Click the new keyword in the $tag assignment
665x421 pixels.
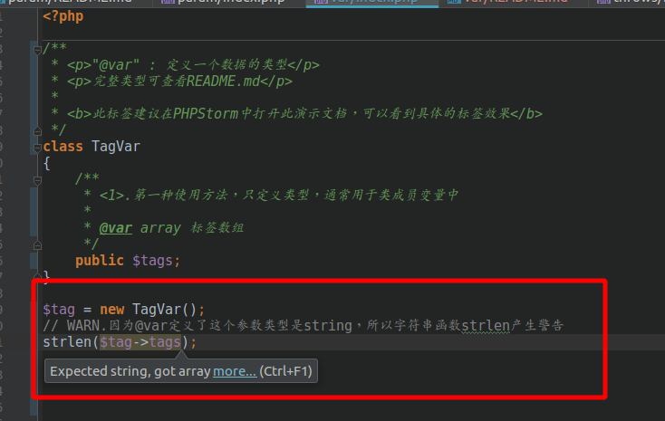pyautogui.click(x=112, y=310)
